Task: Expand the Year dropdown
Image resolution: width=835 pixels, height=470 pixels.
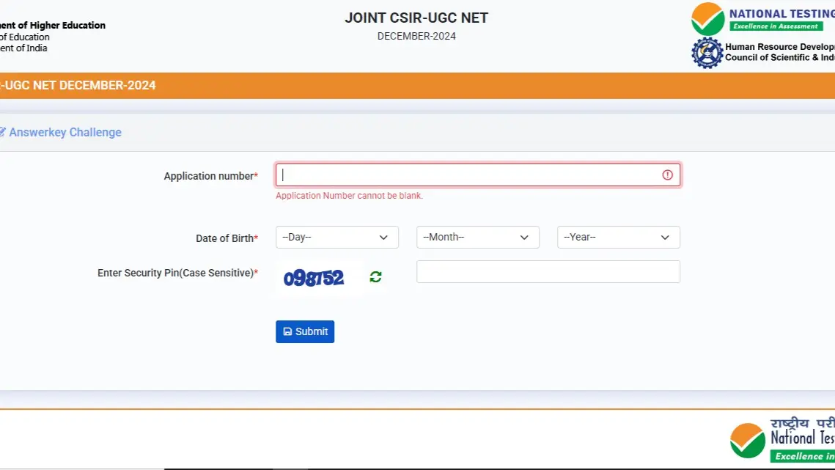Action: pos(618,237)
